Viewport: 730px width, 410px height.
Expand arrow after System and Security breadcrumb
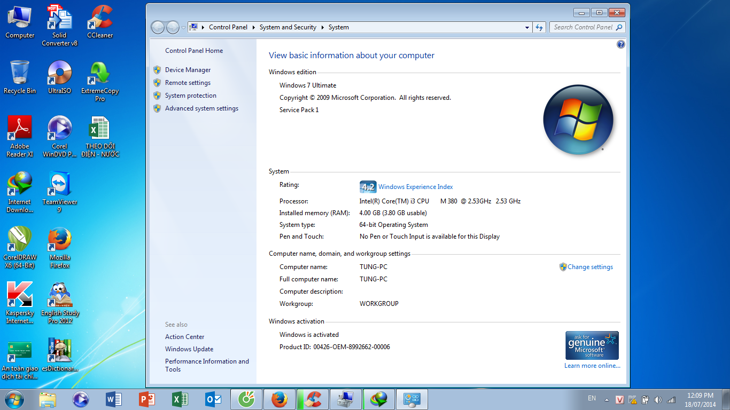322,27
